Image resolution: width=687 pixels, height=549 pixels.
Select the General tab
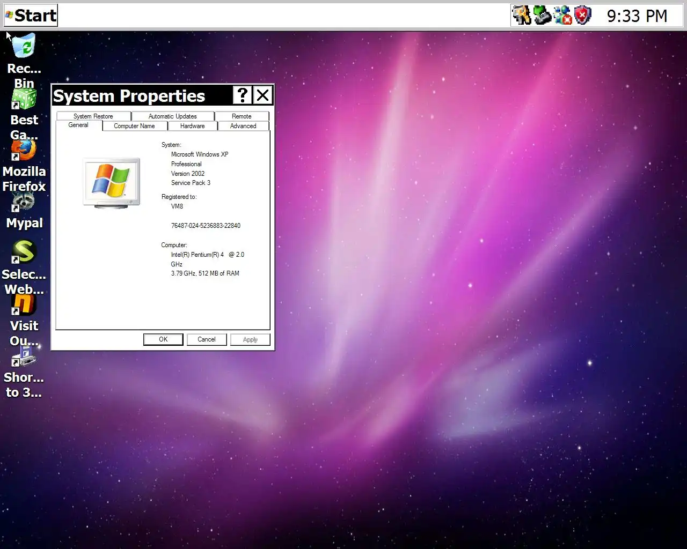click(x=78, y=125)
